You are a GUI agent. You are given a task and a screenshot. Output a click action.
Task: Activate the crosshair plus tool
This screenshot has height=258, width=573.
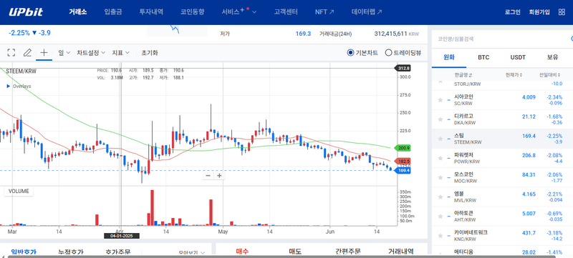44,52
